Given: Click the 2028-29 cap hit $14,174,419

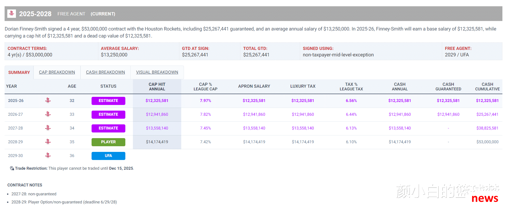Looking at the screenshot, I should (157, 142).
